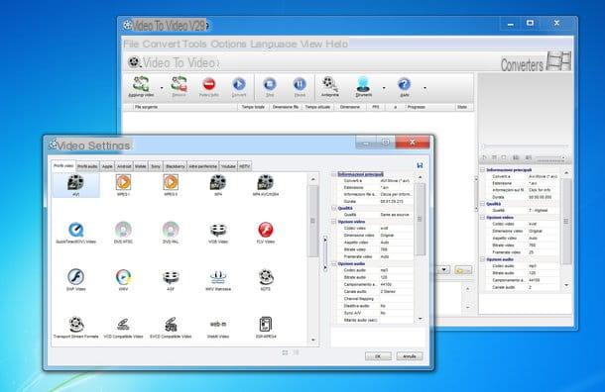Click the preview player volume slider

point(550,157)
